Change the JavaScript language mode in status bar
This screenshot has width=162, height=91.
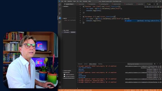click(x=146, y=90)
